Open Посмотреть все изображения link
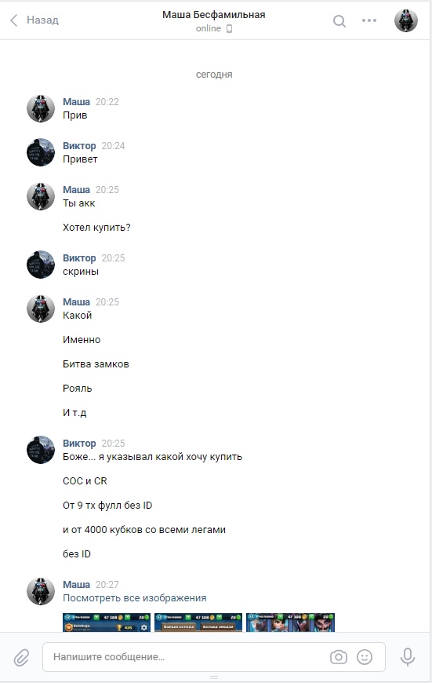This screenshot has width=432, height=683. click(x=134, y=598)
